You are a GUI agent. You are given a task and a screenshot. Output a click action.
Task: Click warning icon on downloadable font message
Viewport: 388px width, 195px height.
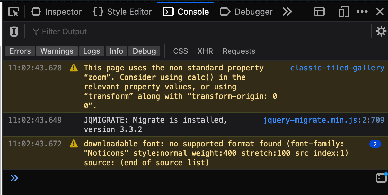pyautogui.click(x=74, y=144)
